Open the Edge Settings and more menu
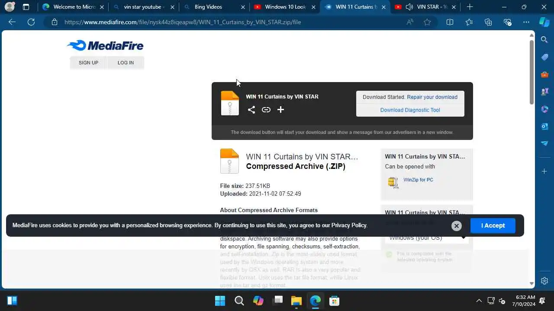 coord(526,22)
